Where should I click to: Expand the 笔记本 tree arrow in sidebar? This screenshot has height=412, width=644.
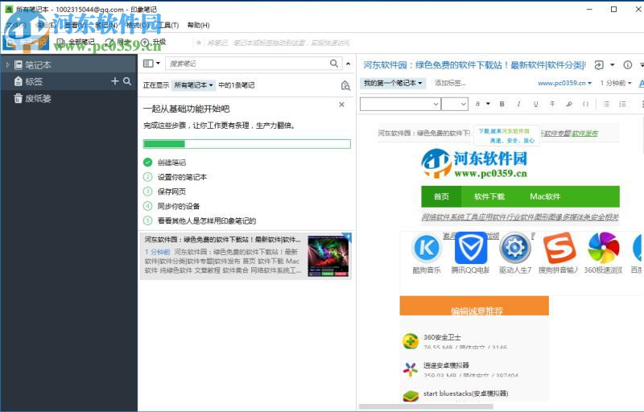(x=7, y=65)
